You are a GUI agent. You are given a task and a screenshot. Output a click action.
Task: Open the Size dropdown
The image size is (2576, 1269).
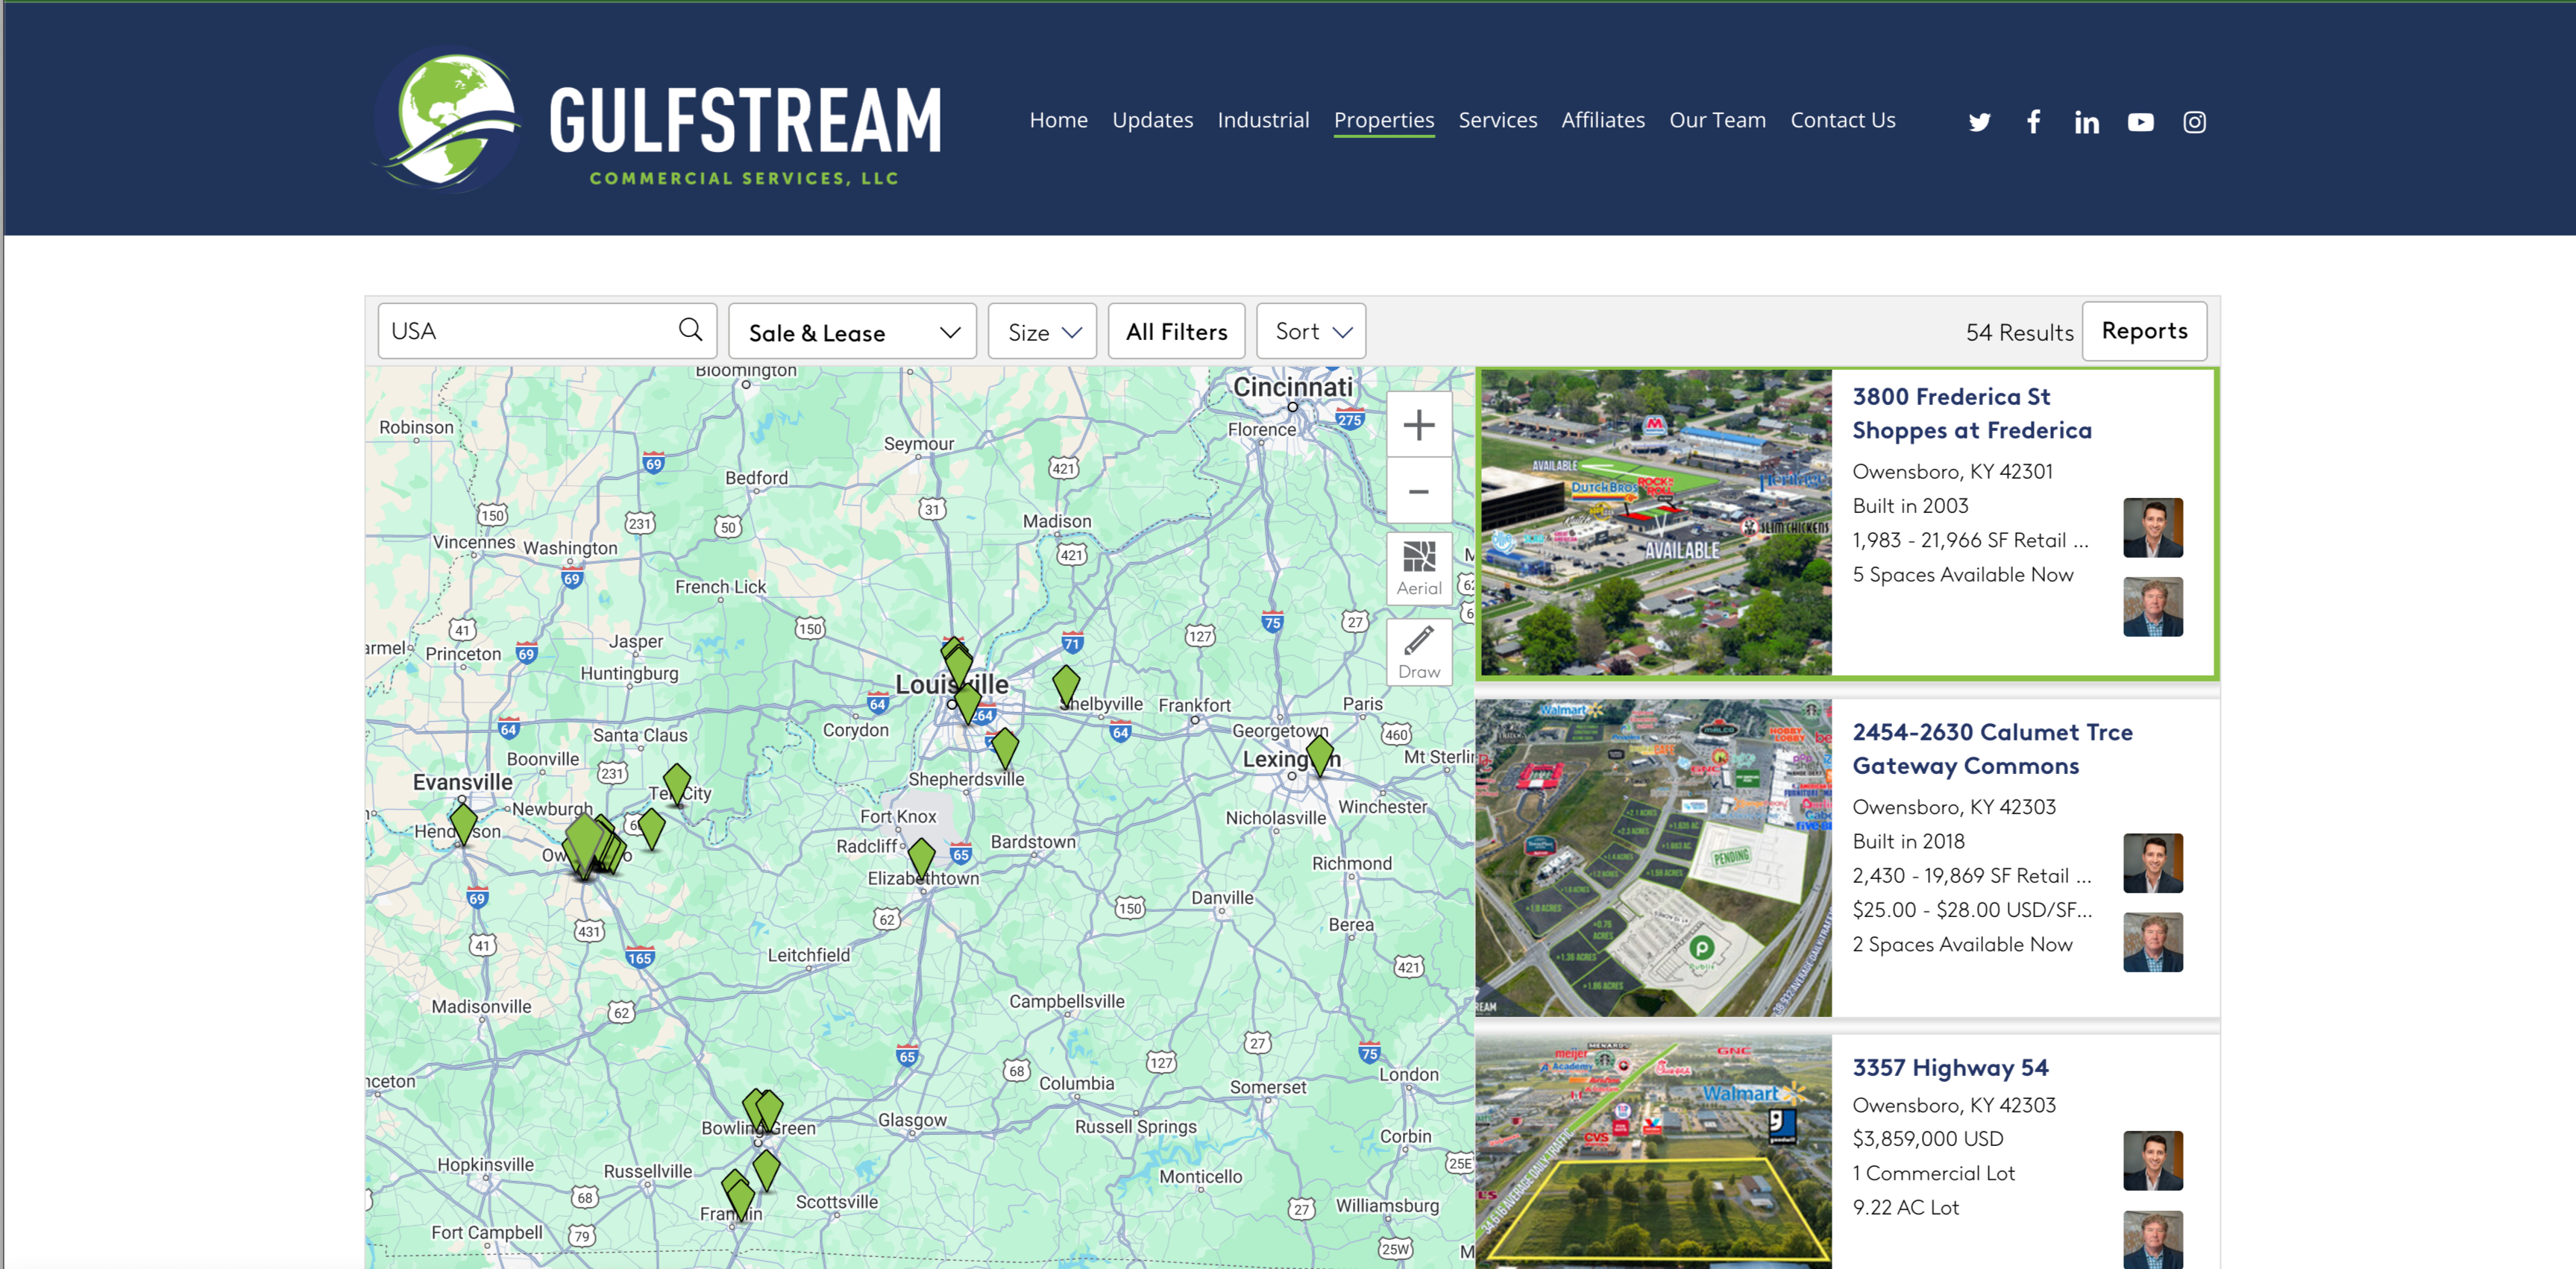(1042, 332)
